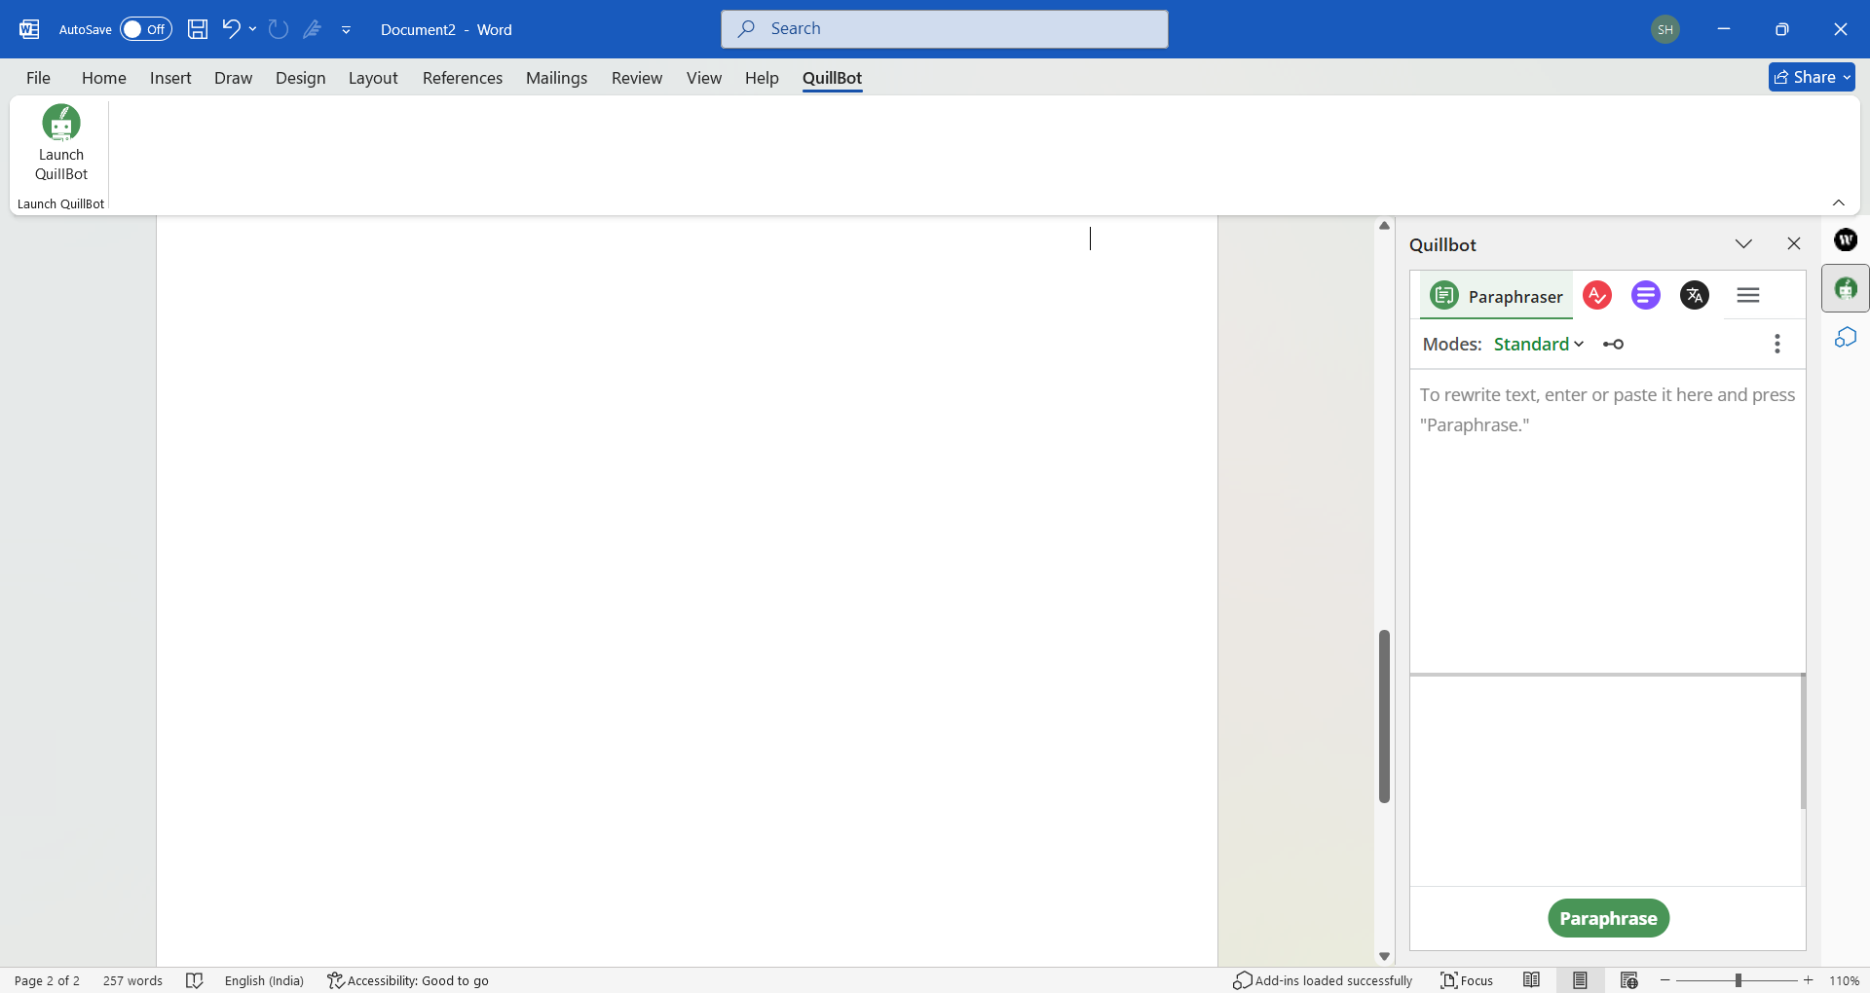Select the Paraphraser tab in pane
The image size is (1870, 993).
point(1496,296)
